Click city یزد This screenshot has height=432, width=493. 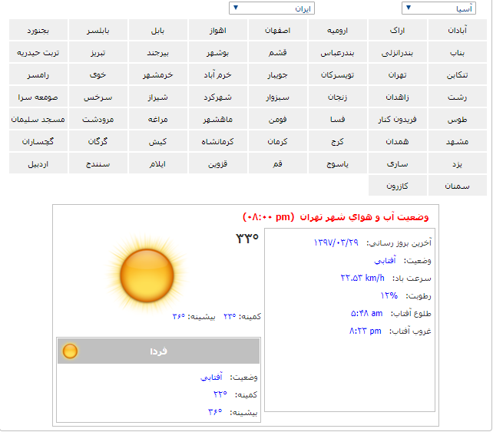click(x=458, y=163)
